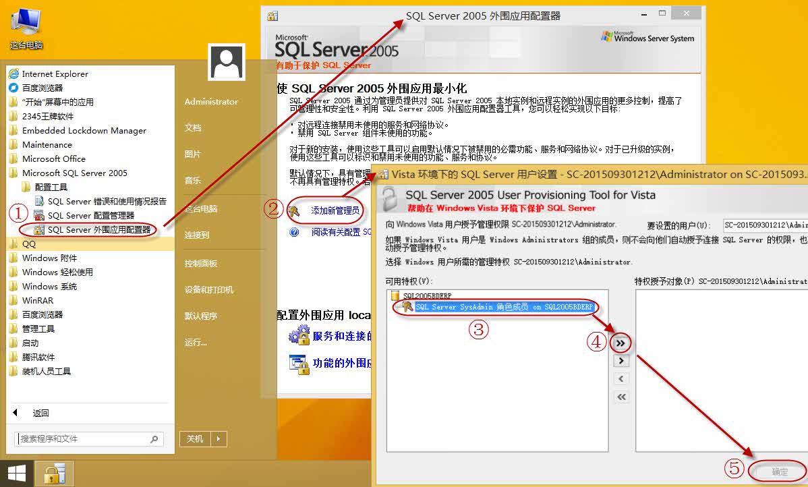Click the 服务和连接 gear lock icon

click(x=299, y=335)
